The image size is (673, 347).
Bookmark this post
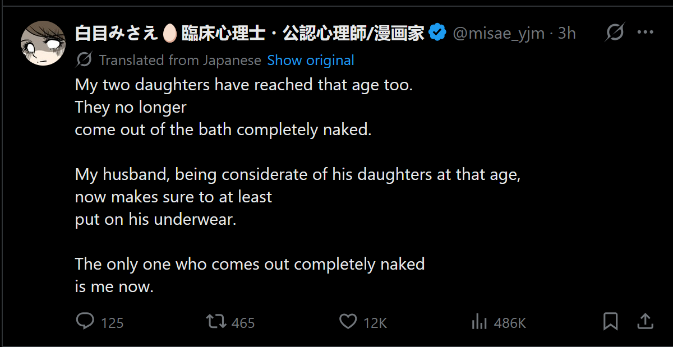point(610,321)
